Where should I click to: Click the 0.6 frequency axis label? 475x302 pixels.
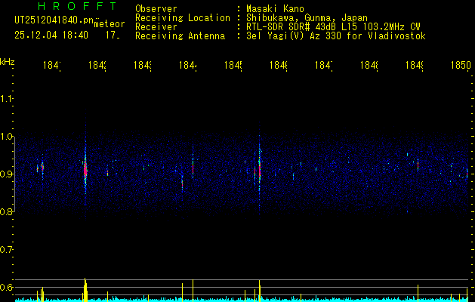6,287
